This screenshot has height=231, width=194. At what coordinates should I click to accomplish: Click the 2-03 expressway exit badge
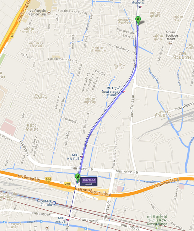(x=68, y=184)
